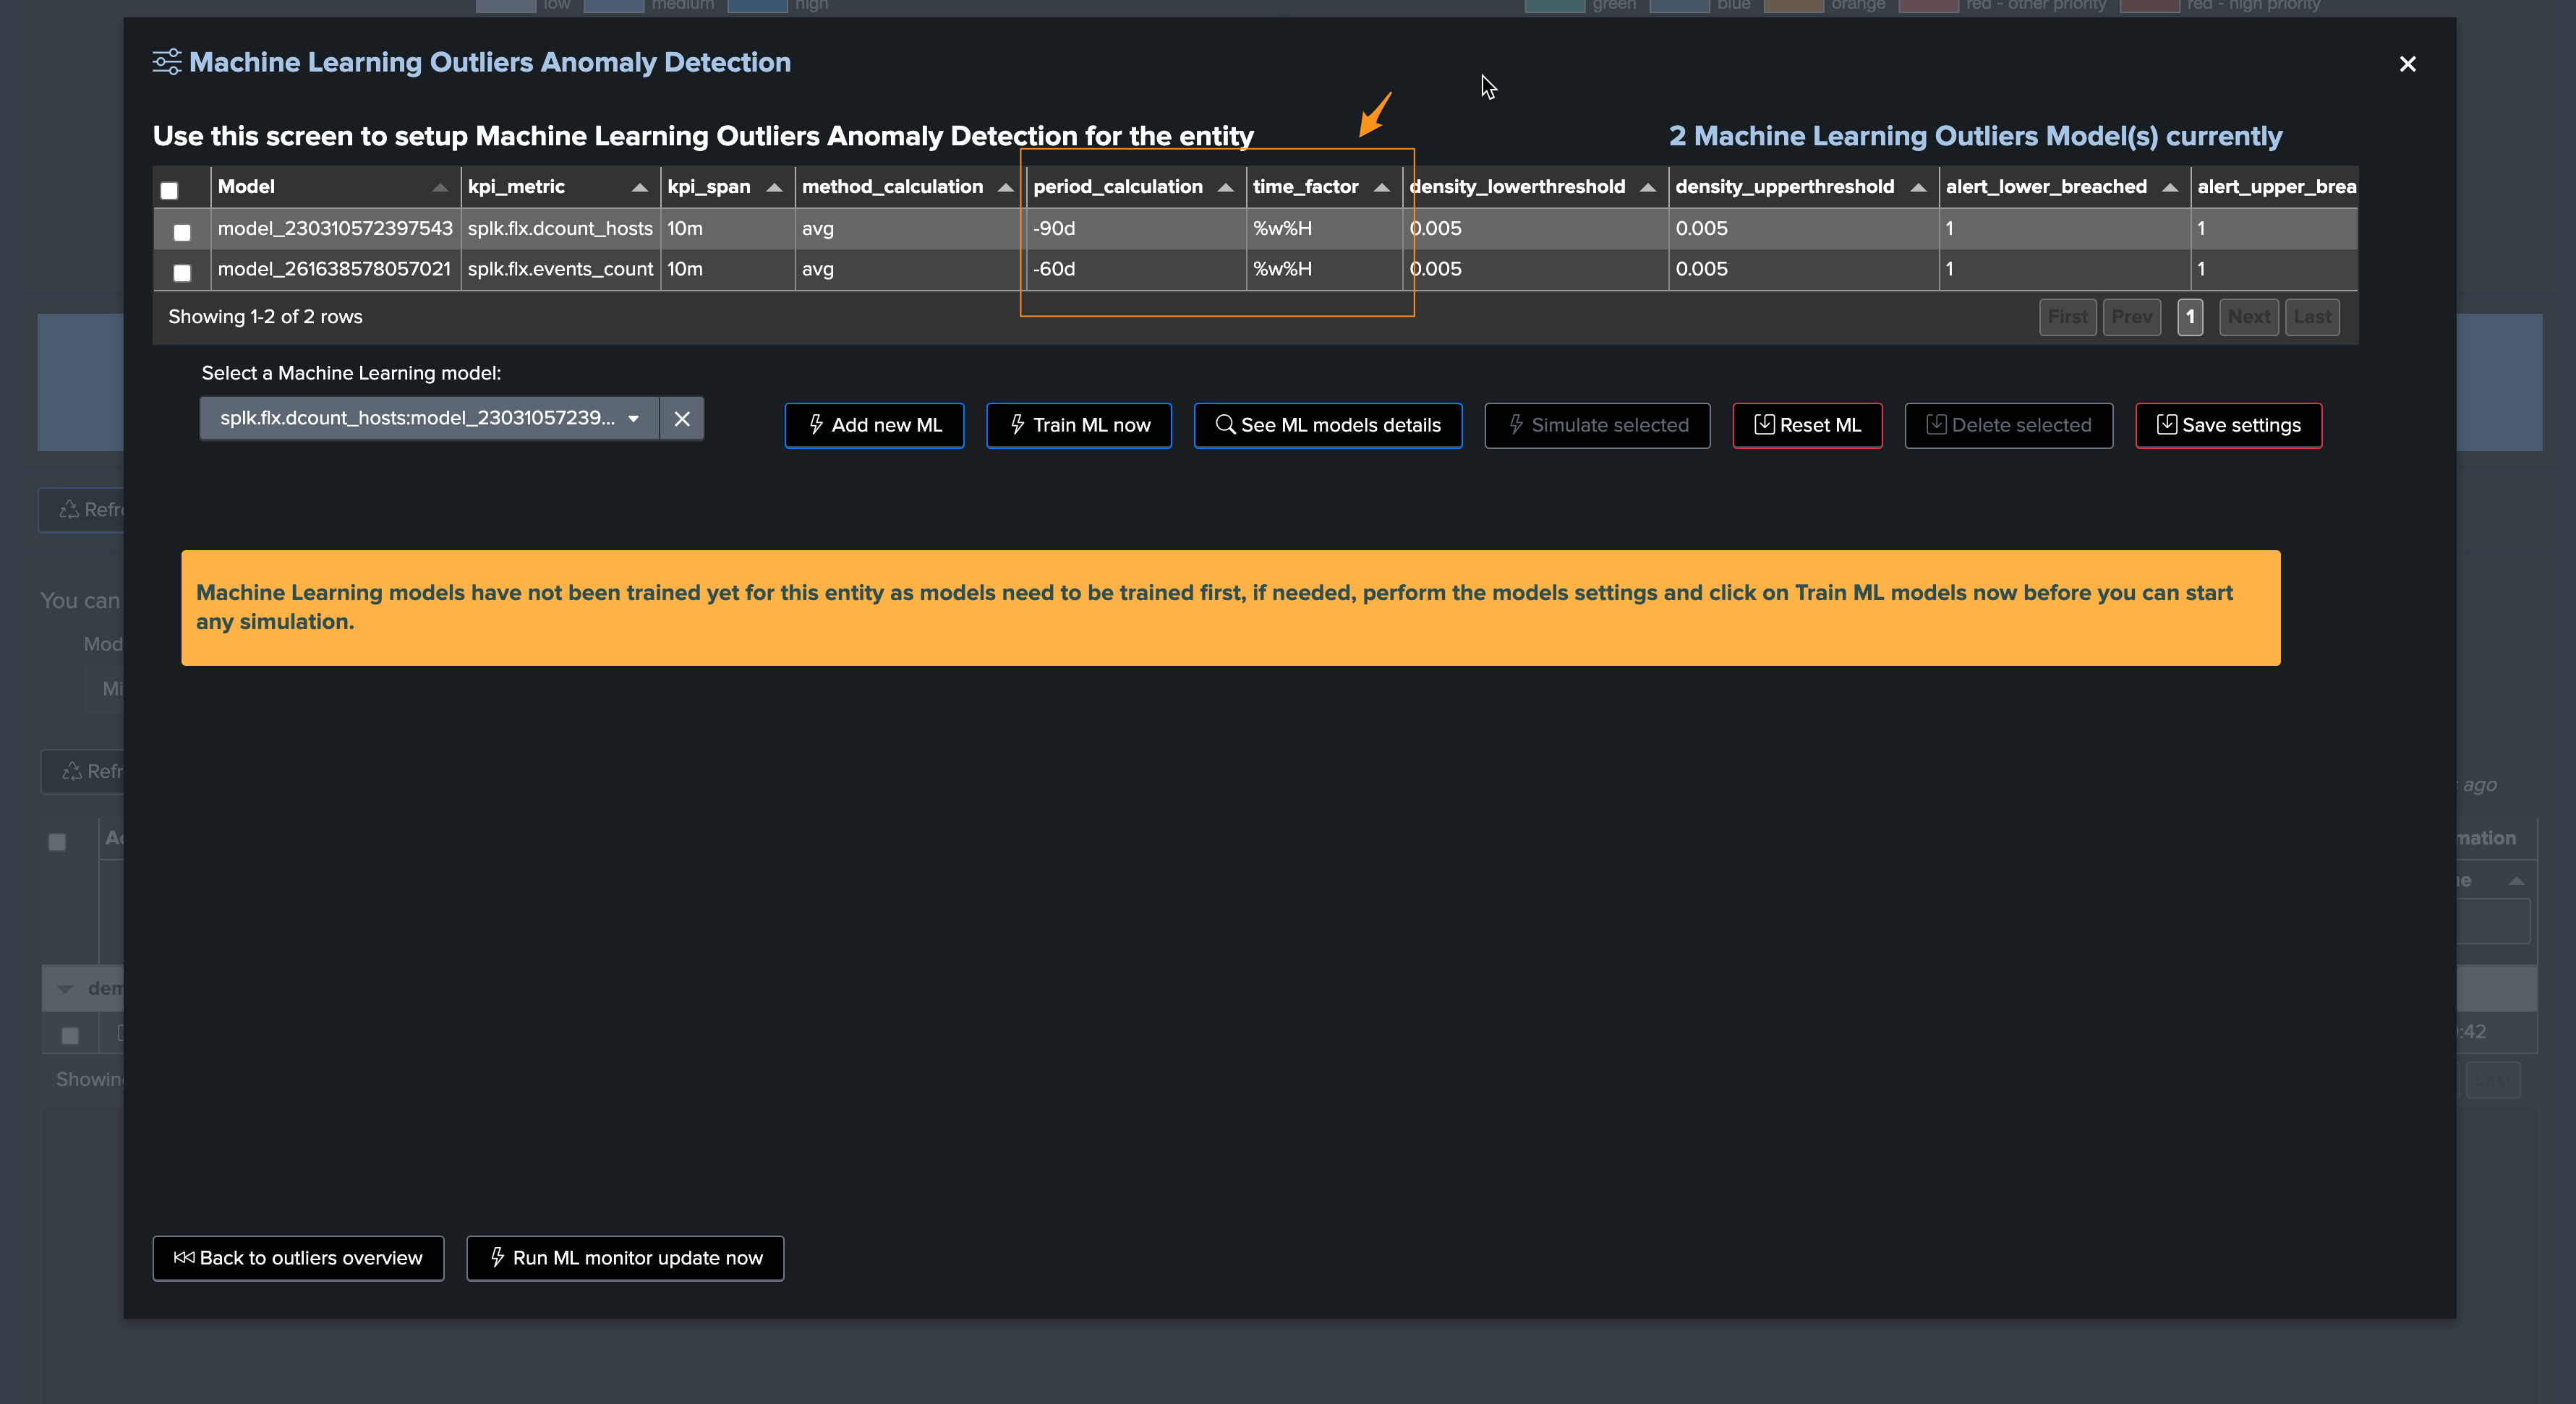Clear the selected ML model with the X icon
Screen dimensions: 2576x1404
(682, 419)
